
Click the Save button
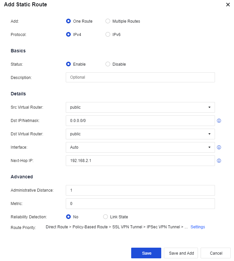pos(146,253)
